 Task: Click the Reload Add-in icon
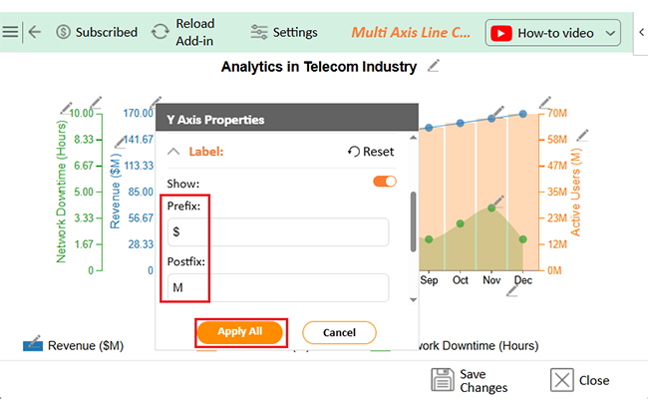point(160,32)
